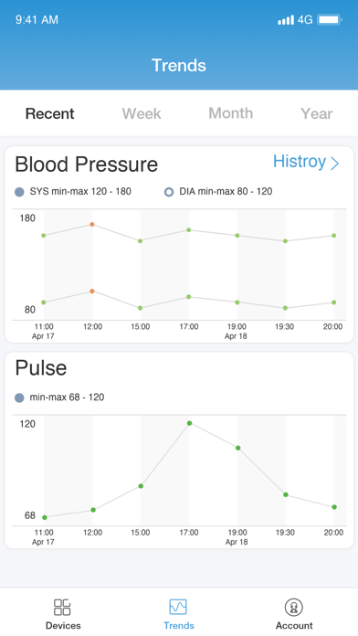Select the Year tab

pyautogui.click(x=317, y=113)
